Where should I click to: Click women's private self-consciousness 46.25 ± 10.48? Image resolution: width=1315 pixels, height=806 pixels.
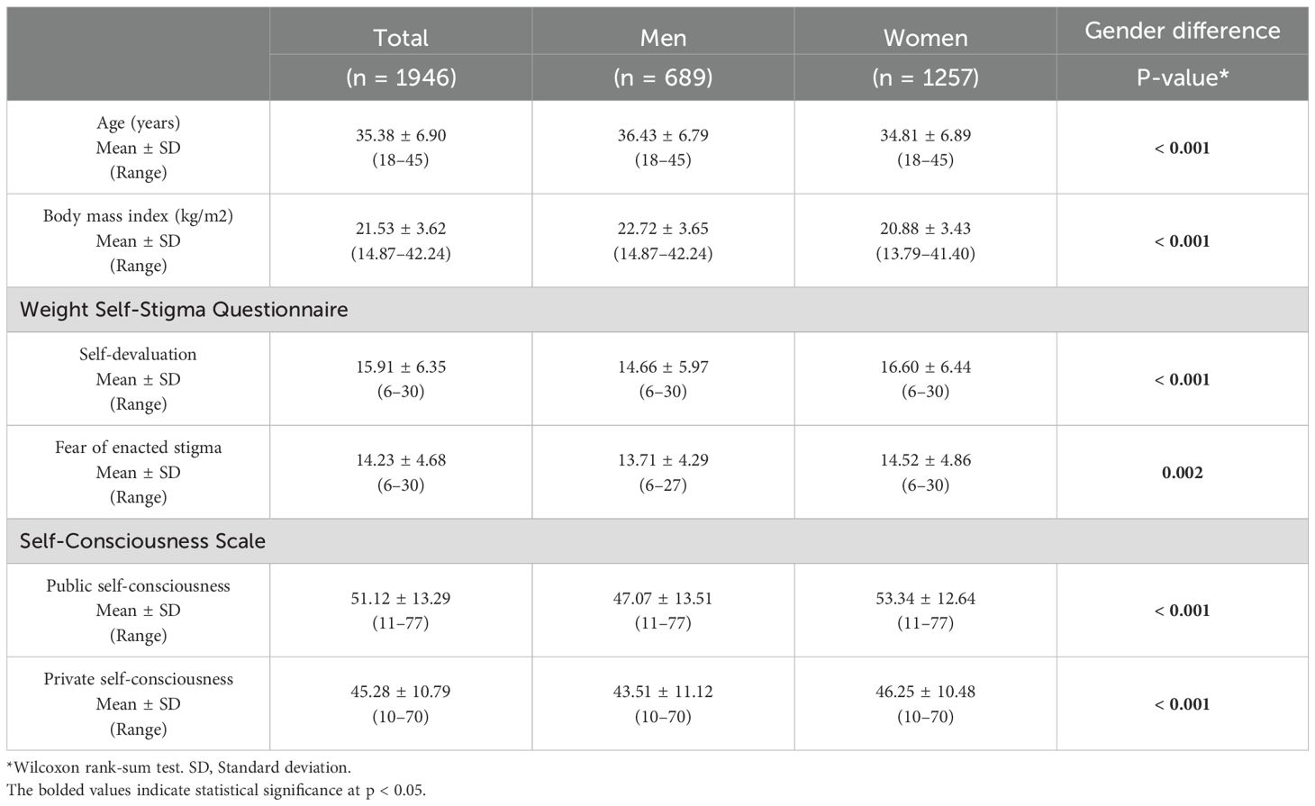pyautogui.click(x=925, y=693)
